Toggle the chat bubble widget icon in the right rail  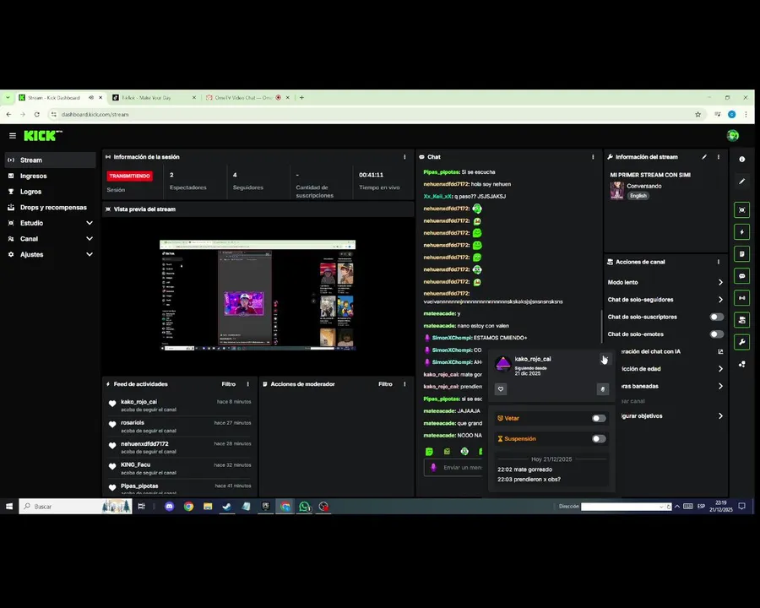[x=741, y=276]
